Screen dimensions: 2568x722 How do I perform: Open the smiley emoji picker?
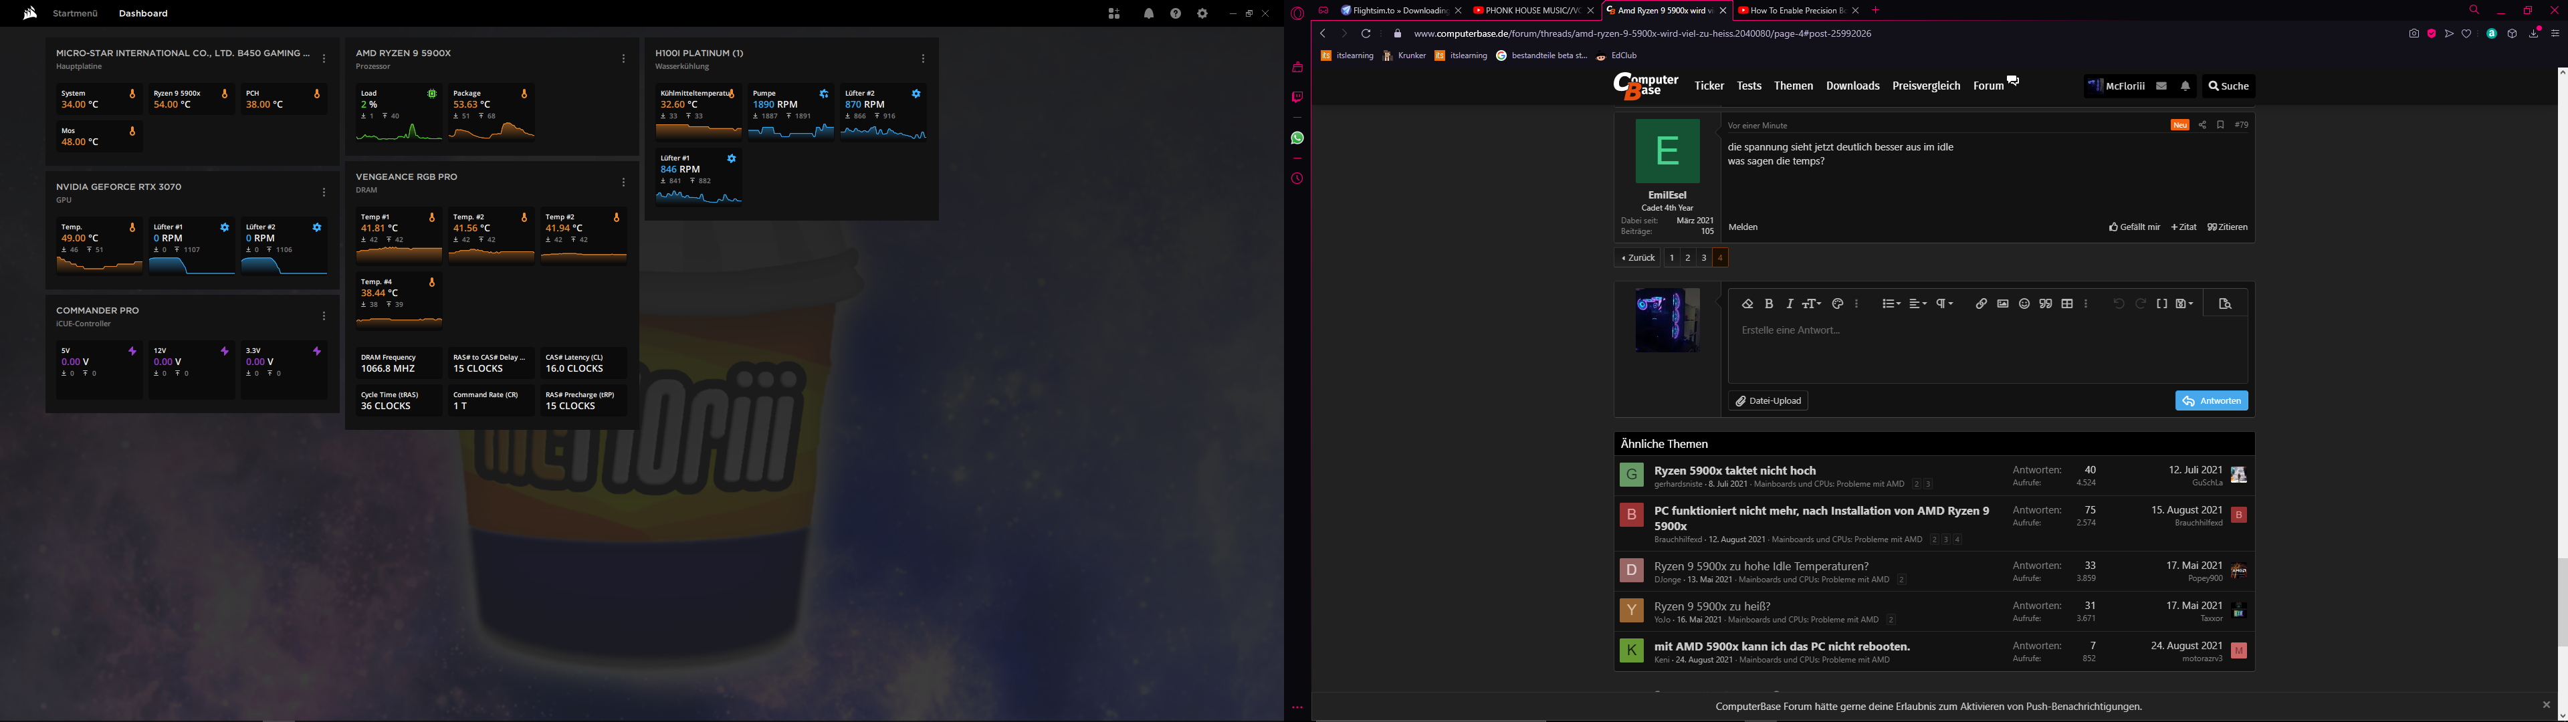[x=2024, y=304]
